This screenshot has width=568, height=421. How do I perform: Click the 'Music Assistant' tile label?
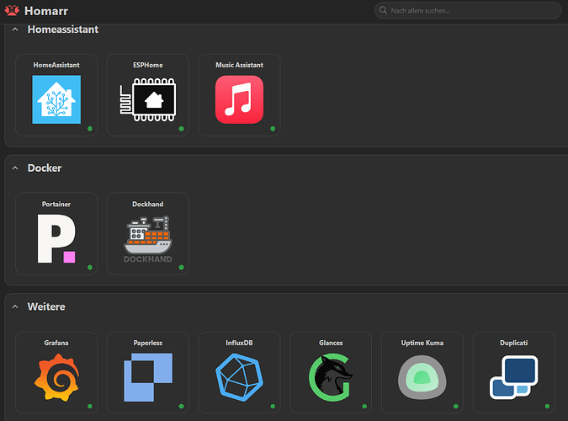pos(240,65)
